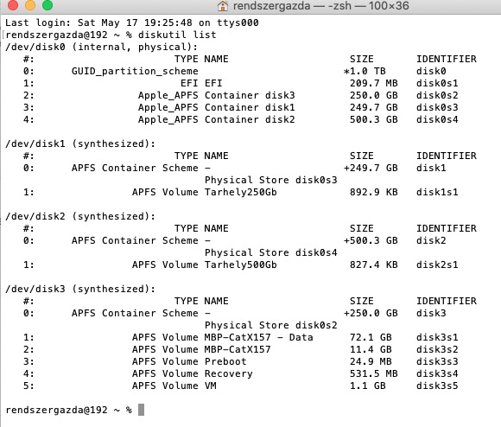
Task: Click the Tarhely500Gb volume name
Action: (x=241, y=264)
